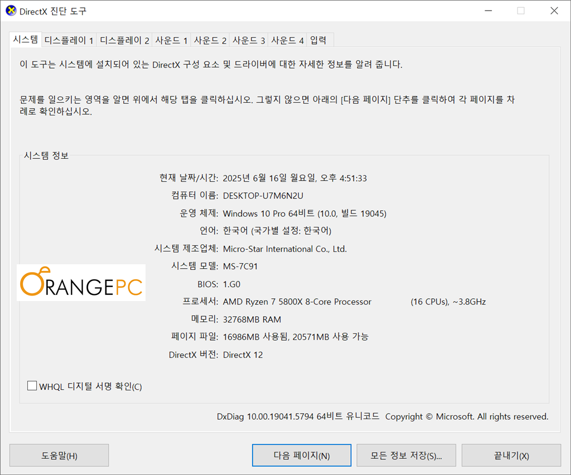571x475 pixels.
Task: Click the BIOS value 1.G0
Action: click(x=231, y=284)
